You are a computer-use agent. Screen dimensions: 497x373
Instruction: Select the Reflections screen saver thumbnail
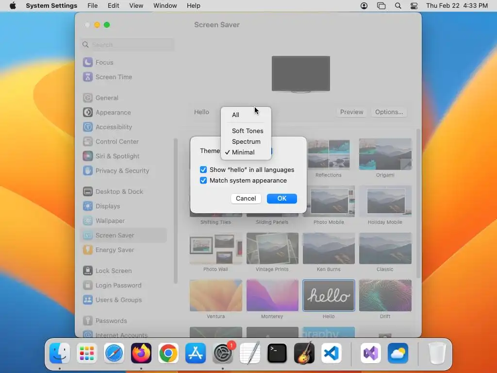(329, 154)
